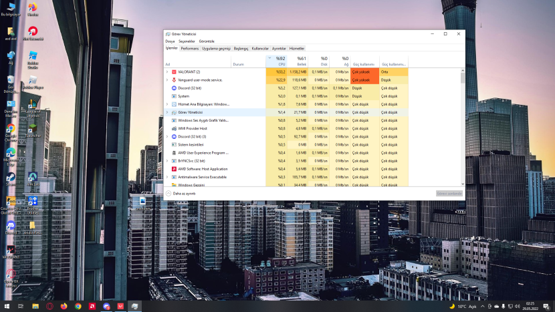
Task: Expand the Antimalware Service Executable row
Action: pos(167,177)
